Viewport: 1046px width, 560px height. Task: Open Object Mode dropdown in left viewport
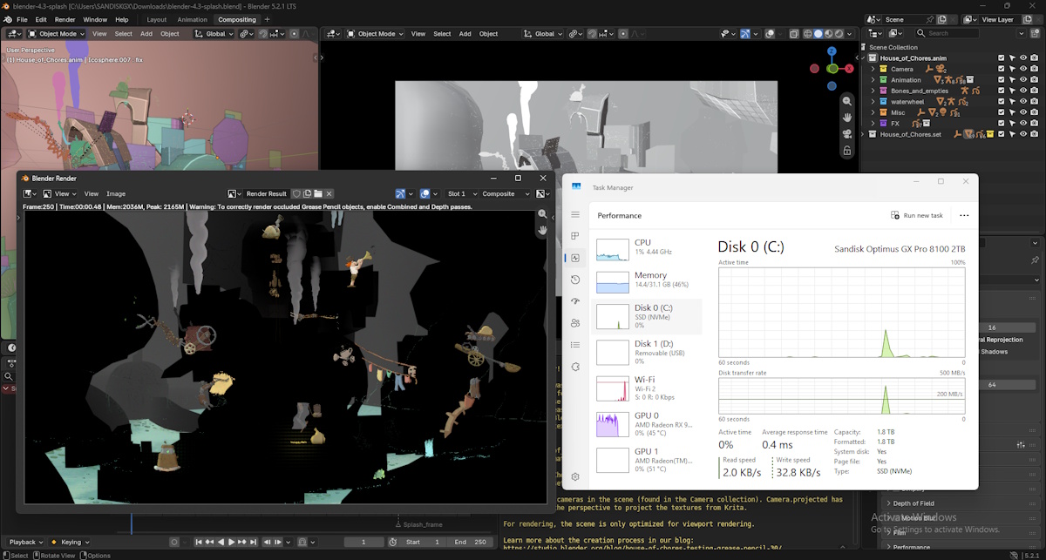pos(56,33)
